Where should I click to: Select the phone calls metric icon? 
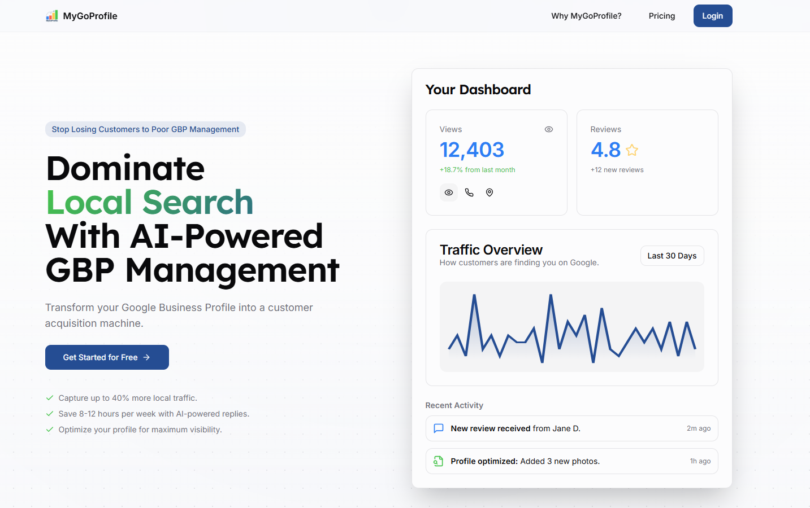pos(469,192)
